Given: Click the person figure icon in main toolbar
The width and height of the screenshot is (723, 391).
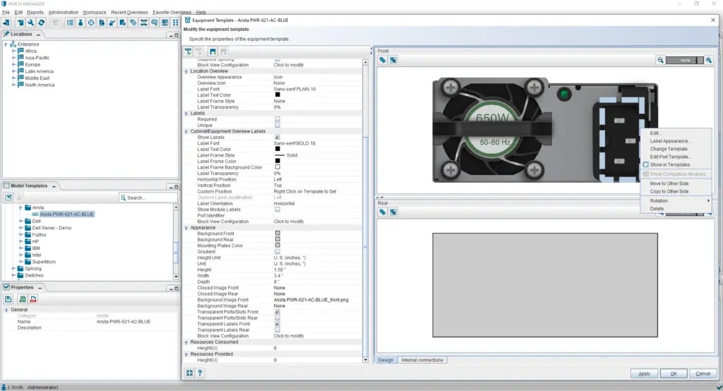Looking at the screenshot, I should [80, 22].
